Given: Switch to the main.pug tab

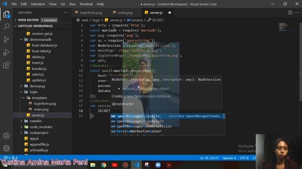Looking at the screenshot, I should click(x=125, y=13).
